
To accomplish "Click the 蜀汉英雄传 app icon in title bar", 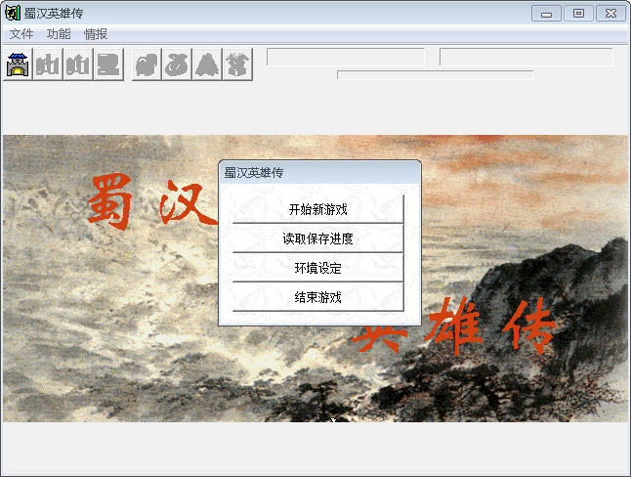I will tap(12, 13).
